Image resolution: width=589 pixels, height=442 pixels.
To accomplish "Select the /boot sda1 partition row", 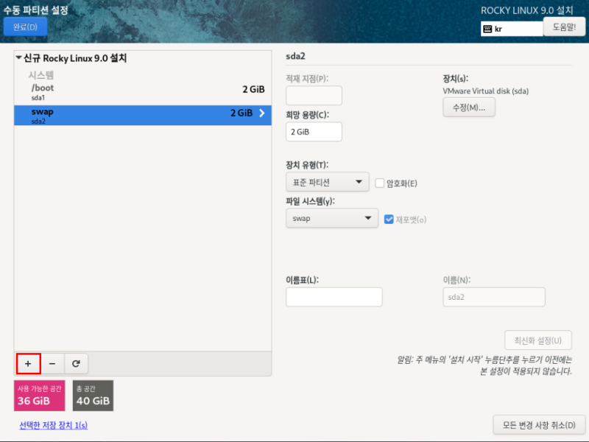I will pos(143,92).
